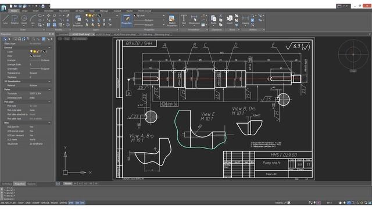Click the application logo menu button
This screenshot has width=372, height=209.
[3, 8]
